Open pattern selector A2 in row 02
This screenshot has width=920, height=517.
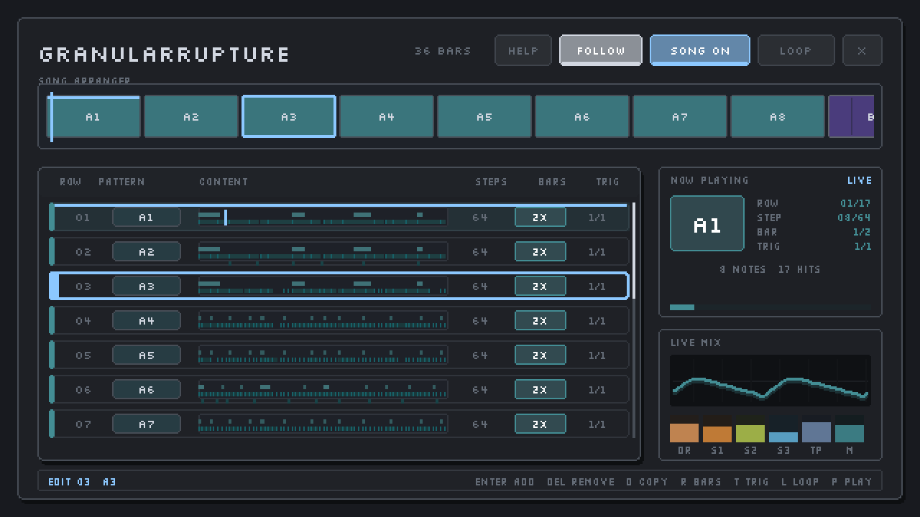147,252
